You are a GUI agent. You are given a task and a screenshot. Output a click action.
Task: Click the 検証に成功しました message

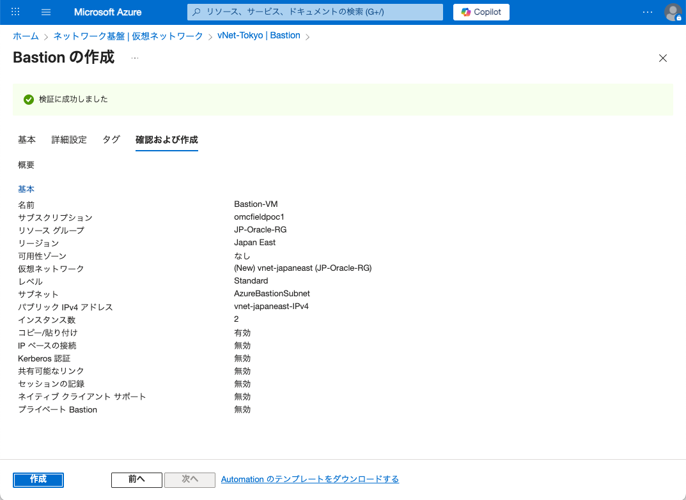(x=74, y=99)
